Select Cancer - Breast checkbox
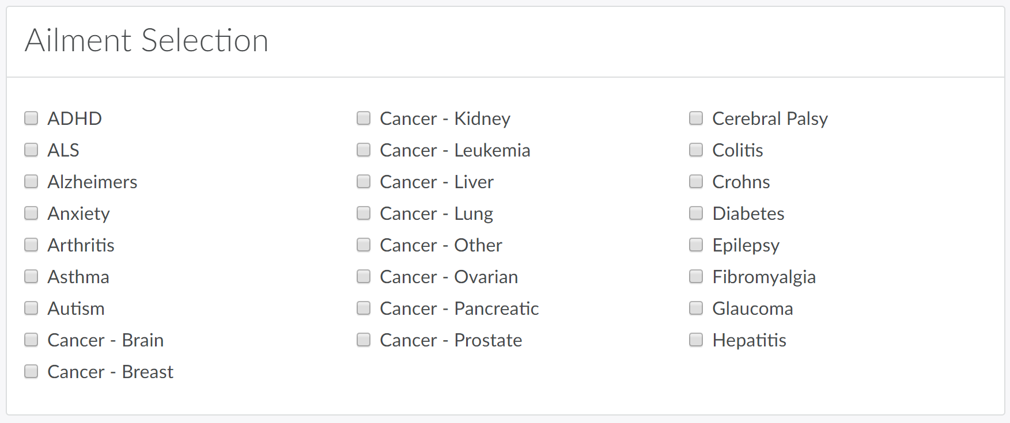 click(x=31, y=371)
